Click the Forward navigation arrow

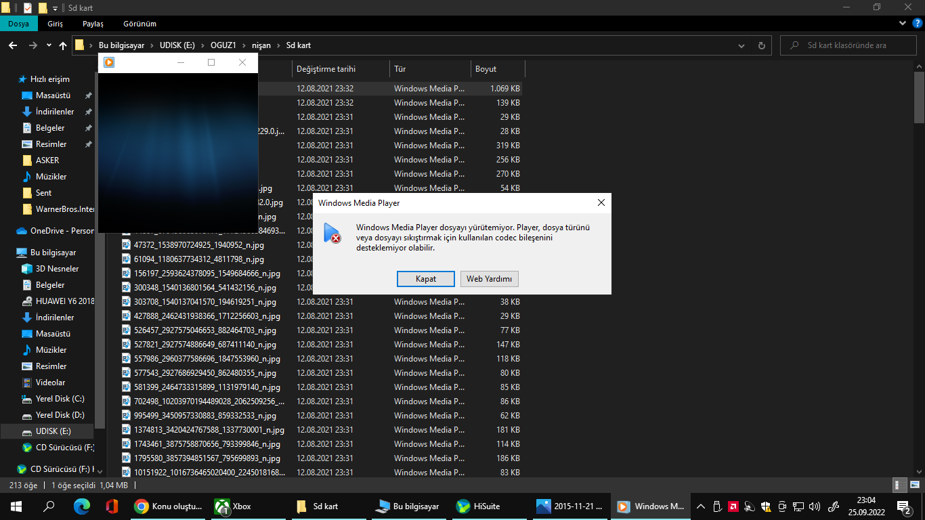(x=33, y=45)
